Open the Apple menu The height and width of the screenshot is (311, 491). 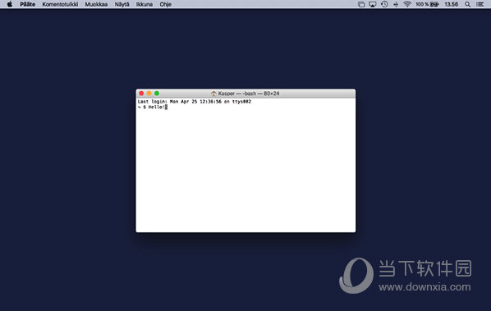tap(10, 4)
